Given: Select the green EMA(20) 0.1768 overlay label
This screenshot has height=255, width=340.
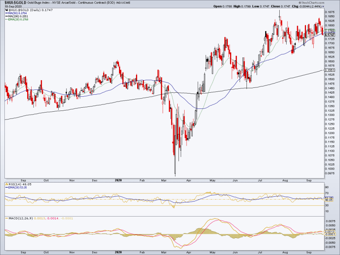Looking at the screenshot, I should tap(18, 19).
